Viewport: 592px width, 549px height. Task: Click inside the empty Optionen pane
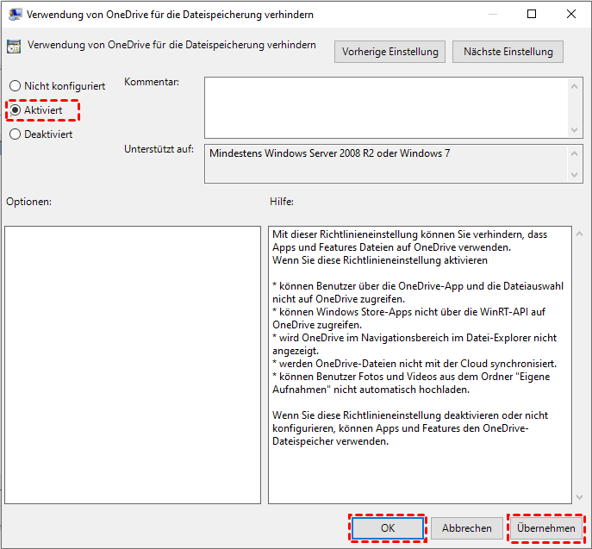133,365
